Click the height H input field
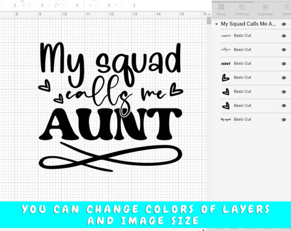291x231 pixels. point(33,5)
